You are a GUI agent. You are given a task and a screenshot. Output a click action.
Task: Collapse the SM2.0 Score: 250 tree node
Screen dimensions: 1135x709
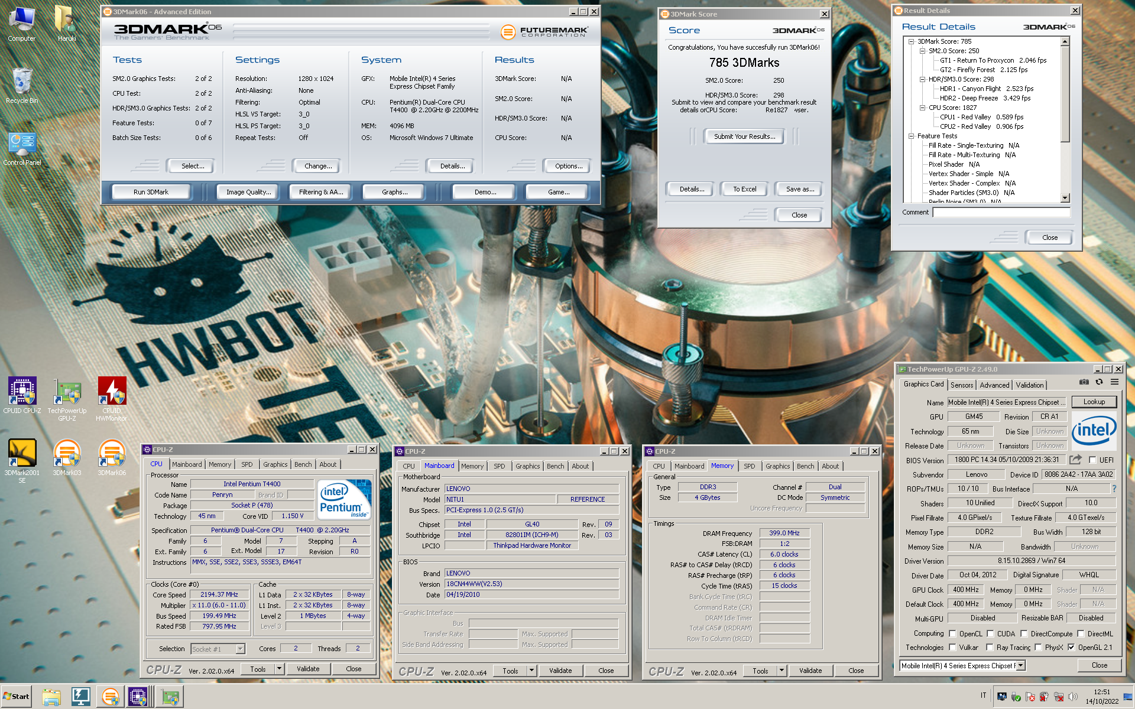pos(922,51)
